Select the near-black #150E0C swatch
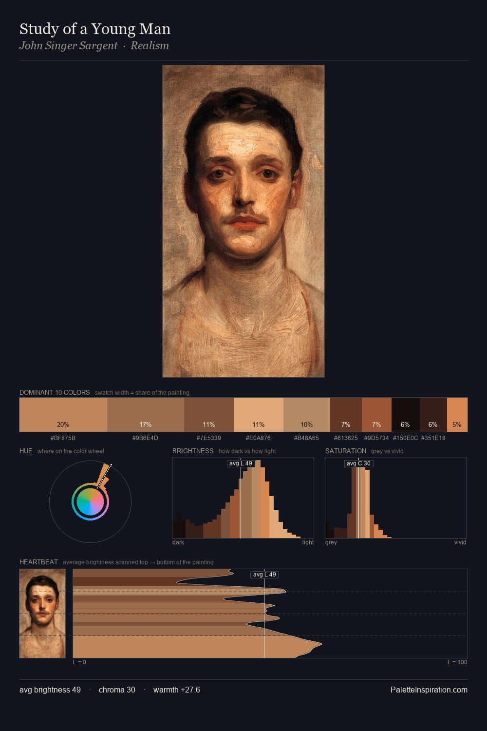This screenshot has width=487, height=731. [x=405, y=415]
